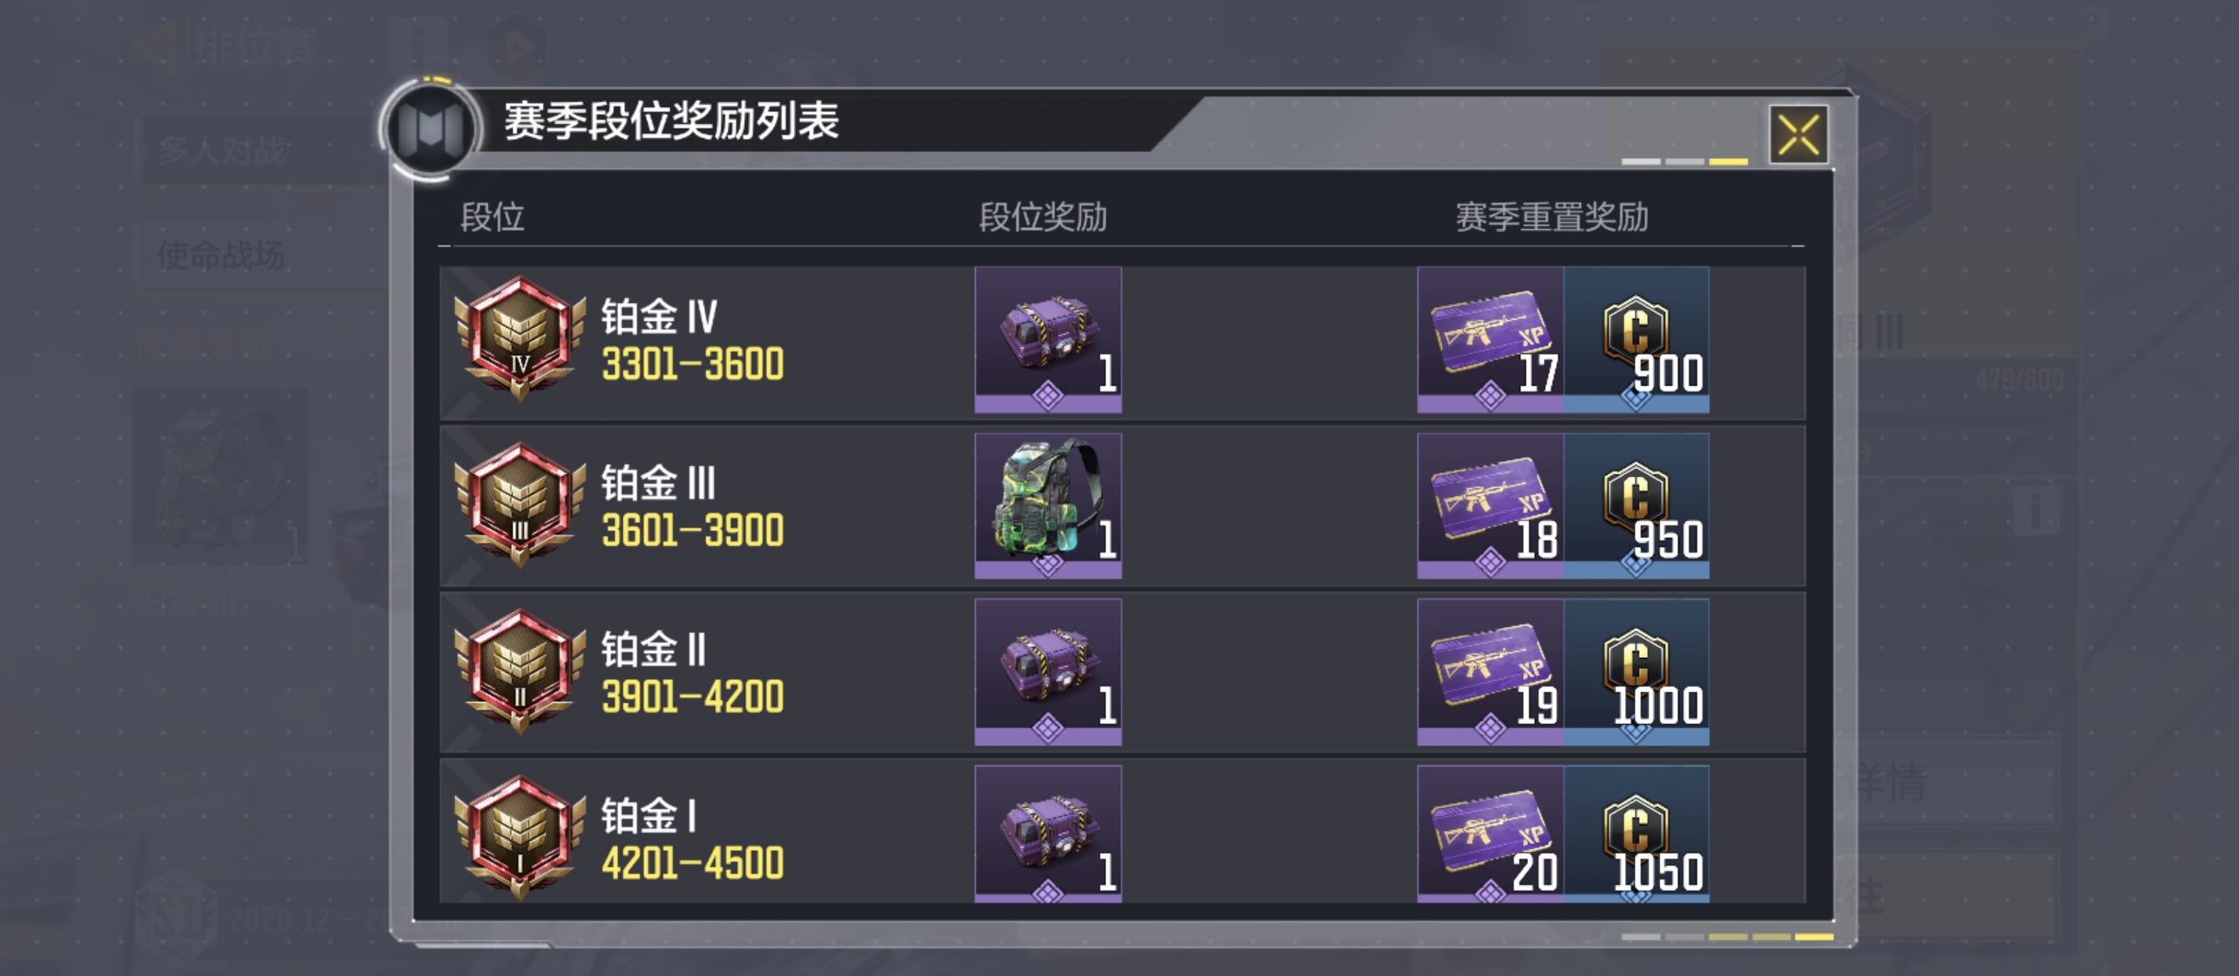Select the 1050 credits reward
This screenshot has height=976, width=2239.
pos(1636,834)
